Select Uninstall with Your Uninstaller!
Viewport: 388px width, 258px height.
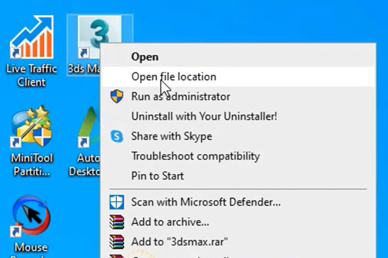click(238, 116)
